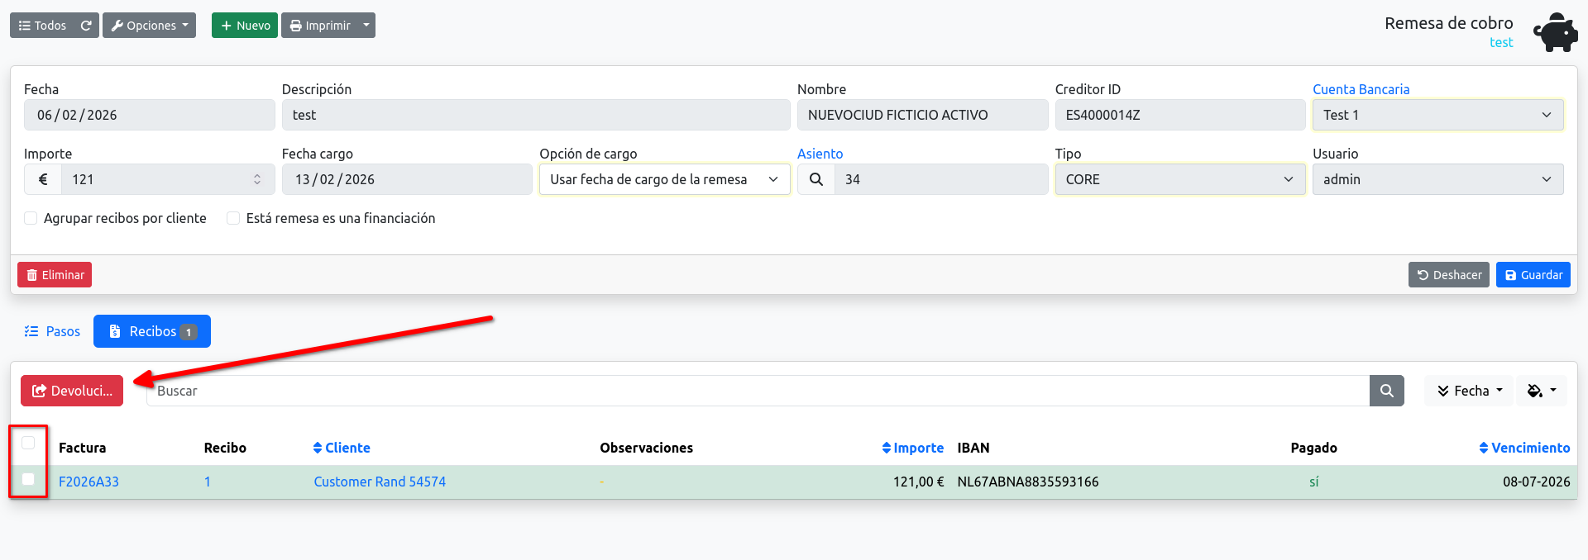Click the Importe stepper arrows
The width and height of the screenshot is (1588, 560).
[x=257, y=179]
